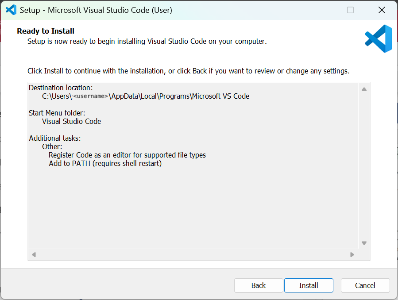Click the disabled maximize button

point(350,10)
